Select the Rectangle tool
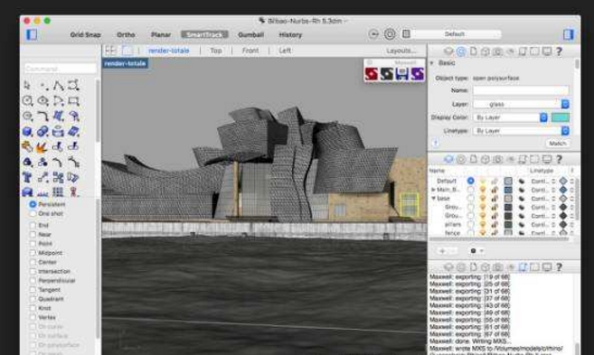 pos(73,100)
